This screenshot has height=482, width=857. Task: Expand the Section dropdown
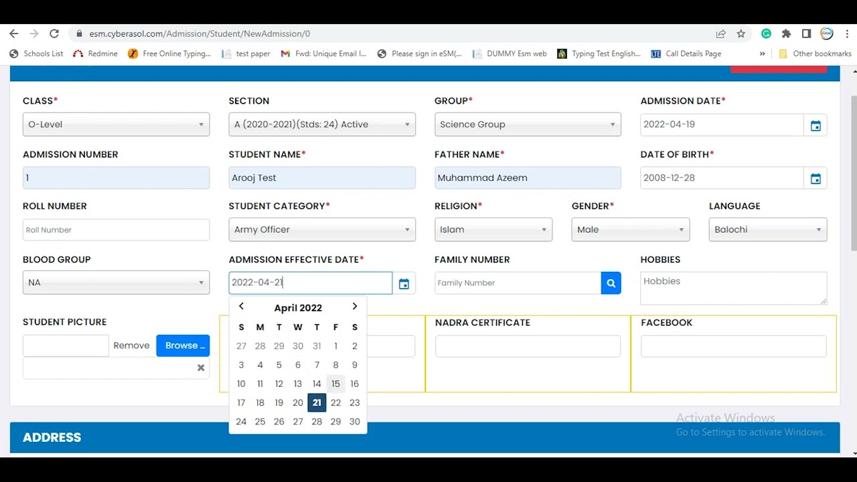click(322, 125)
